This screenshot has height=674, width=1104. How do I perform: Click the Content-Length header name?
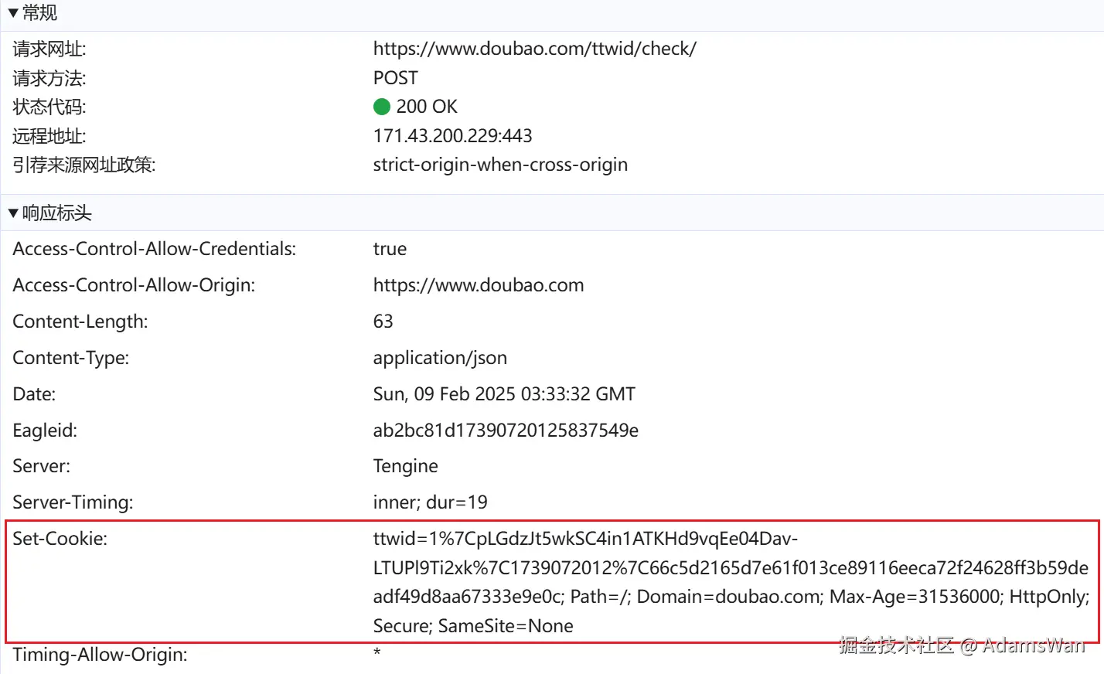tap(80, 322)
